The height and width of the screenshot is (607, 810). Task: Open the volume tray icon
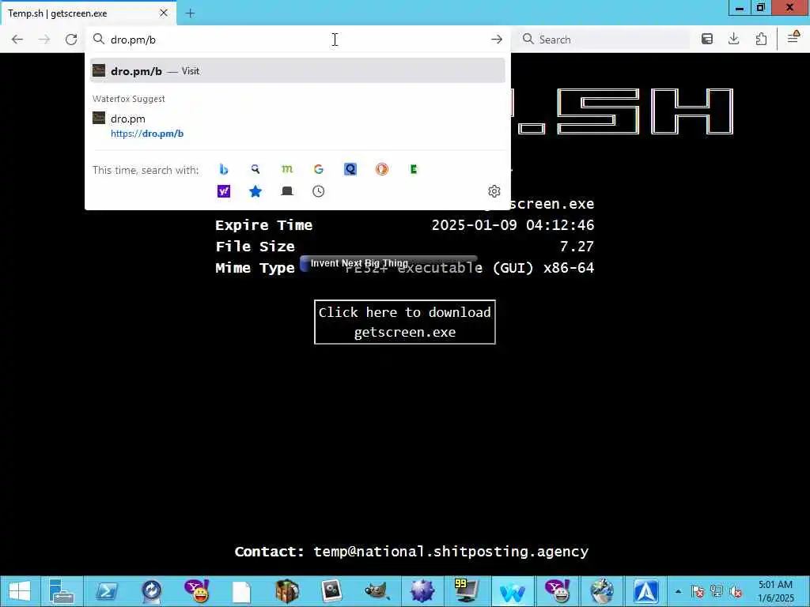point(736,591)
